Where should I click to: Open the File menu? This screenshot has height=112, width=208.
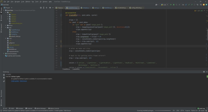pyautogui.click(x=5, y=2)
